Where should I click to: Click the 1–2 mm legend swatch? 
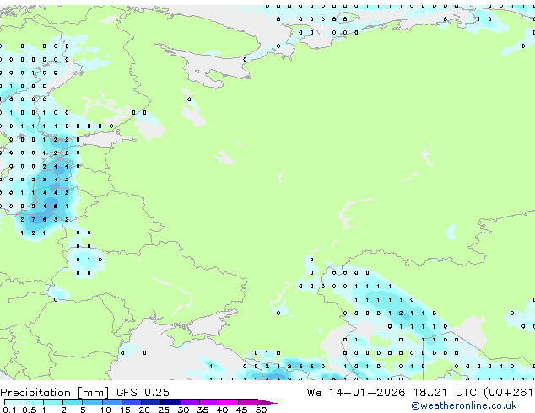tap(53, 402)
